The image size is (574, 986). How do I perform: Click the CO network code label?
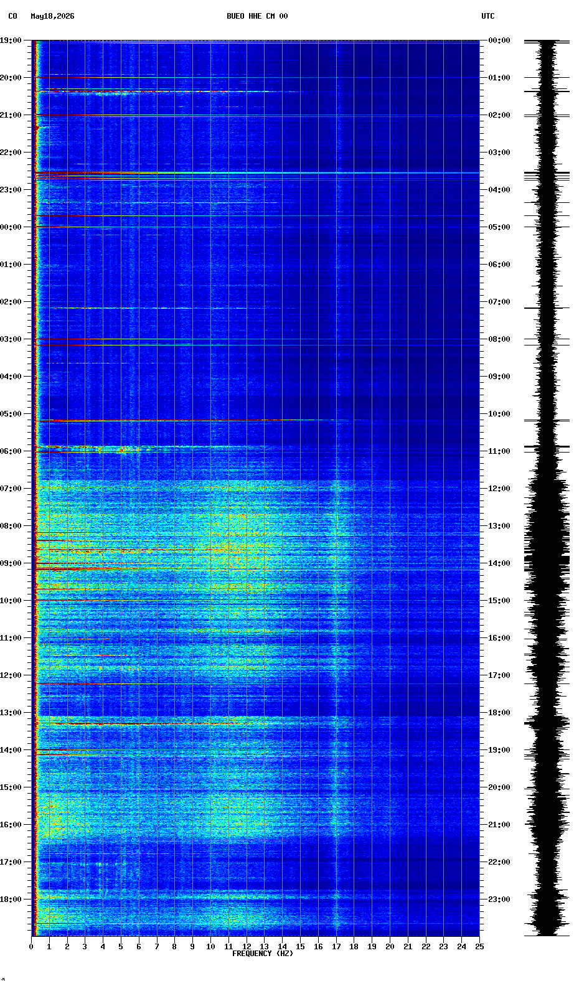[12, 16]
